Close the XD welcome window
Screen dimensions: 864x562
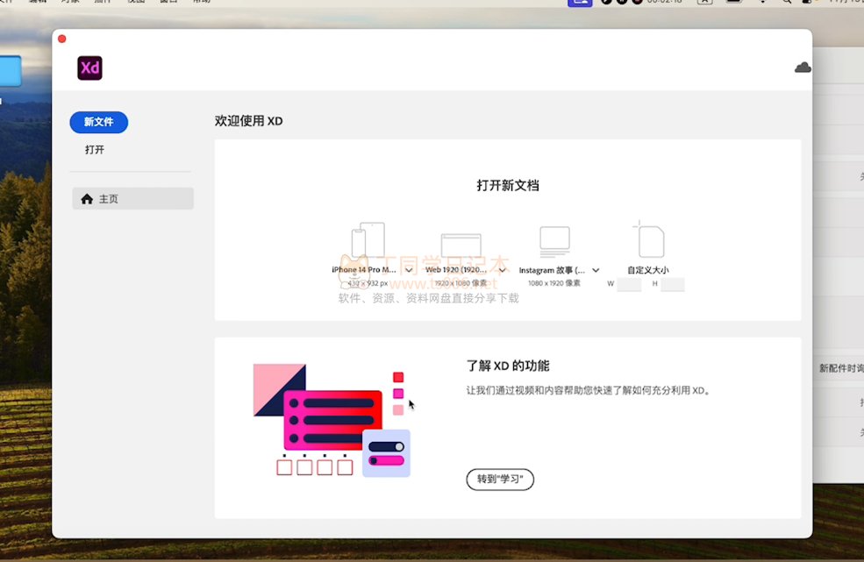tap(61, 39)
